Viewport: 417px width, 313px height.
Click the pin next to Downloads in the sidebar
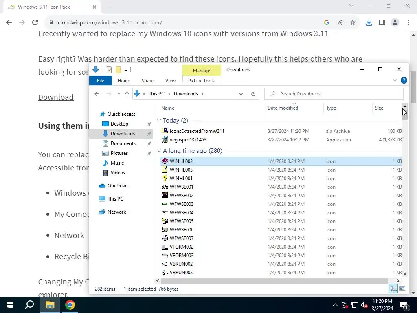(149, 134)
